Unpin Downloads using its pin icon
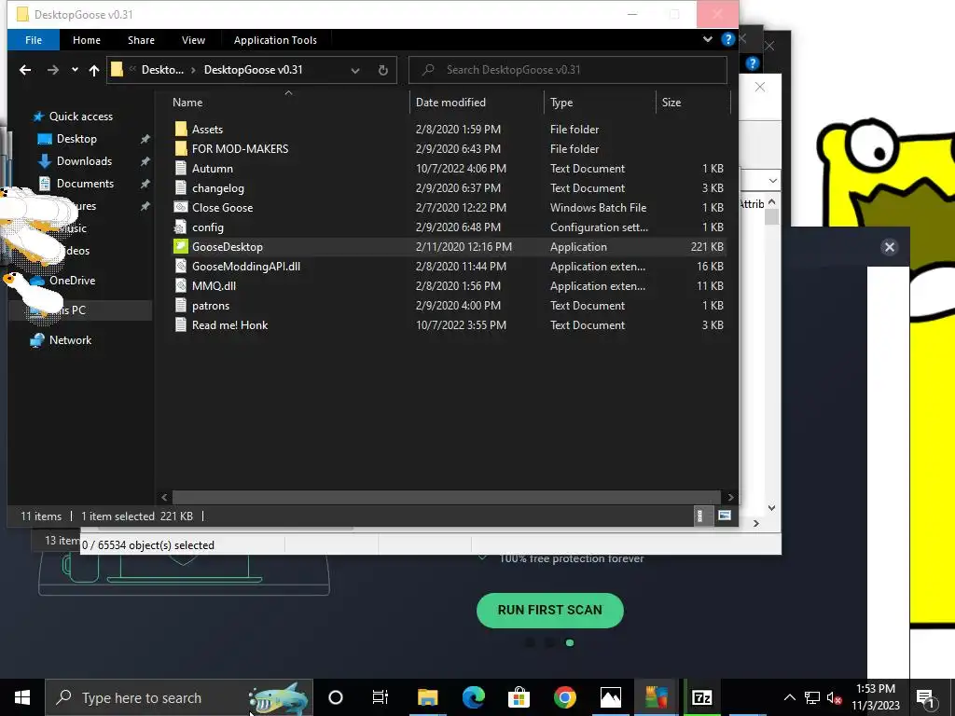Viewport: 955px width, 716px height. [x=145, y=161]
